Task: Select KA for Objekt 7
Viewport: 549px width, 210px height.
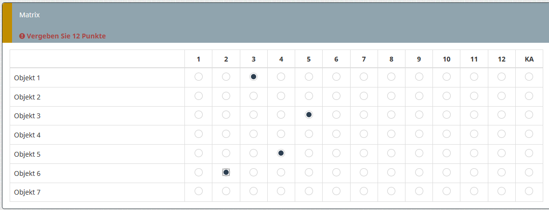Action: tap(529, 191)
